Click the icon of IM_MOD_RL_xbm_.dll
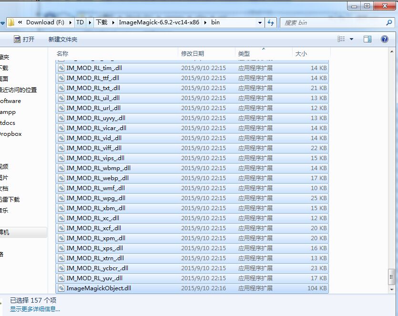 point(61,208)
